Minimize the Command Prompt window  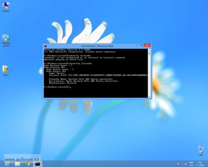137,46
